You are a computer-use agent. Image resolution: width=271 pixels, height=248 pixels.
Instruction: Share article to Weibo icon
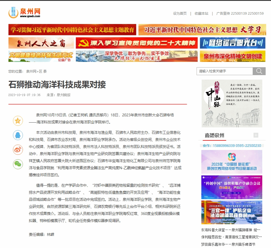[x=18, y=150]
